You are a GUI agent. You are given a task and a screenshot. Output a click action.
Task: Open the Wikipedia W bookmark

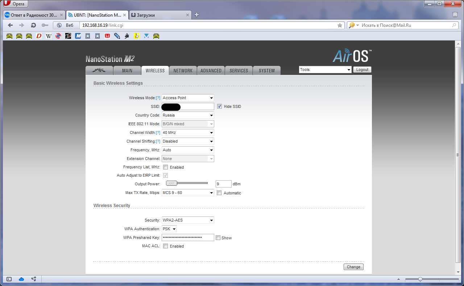click(49, 36)
